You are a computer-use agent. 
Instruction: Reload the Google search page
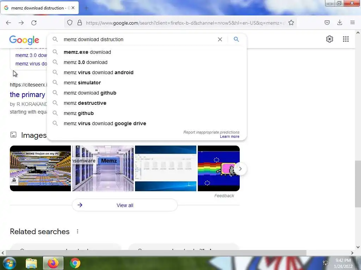click(x=34, y=23)
